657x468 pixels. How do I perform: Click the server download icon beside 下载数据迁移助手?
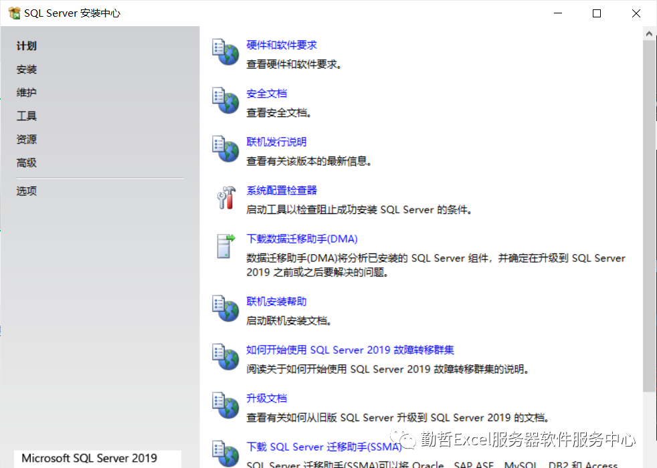click(x=226, y=246)
